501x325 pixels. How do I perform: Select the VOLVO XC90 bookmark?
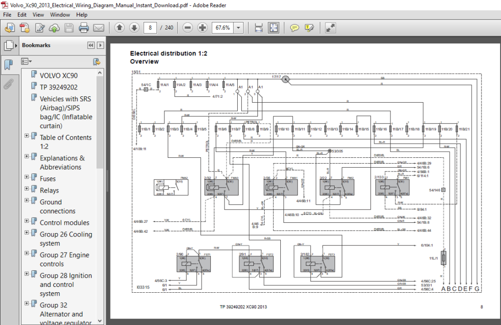coord(59,76)
